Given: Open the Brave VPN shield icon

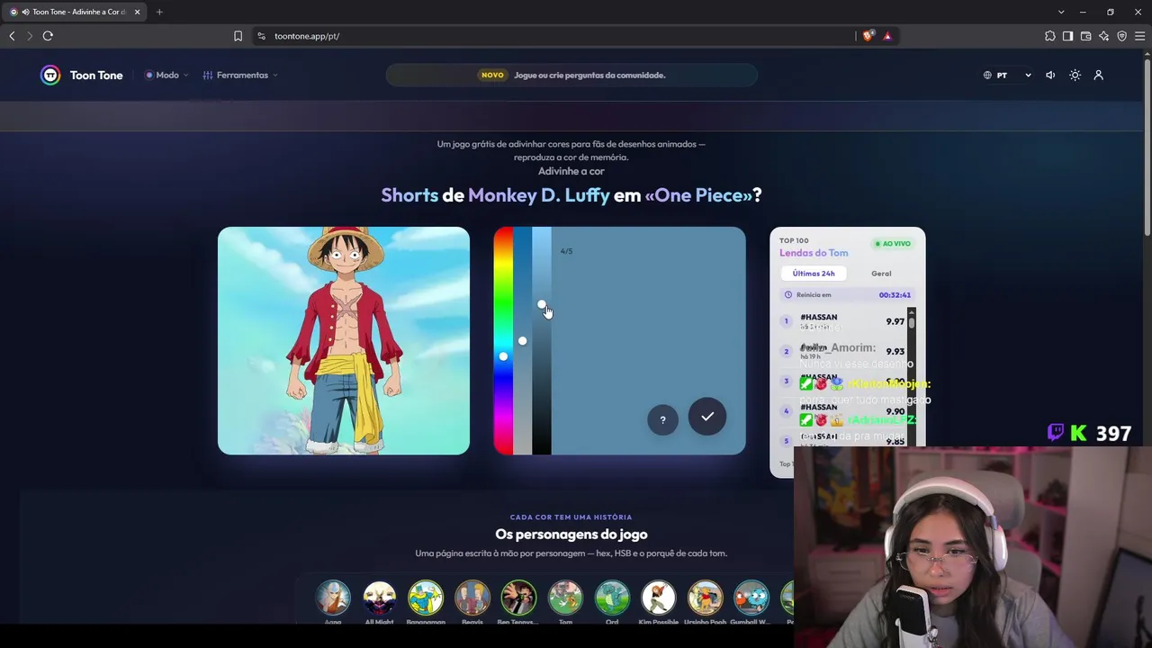Looking at the screenshot, I should [x=1121, y=36].
